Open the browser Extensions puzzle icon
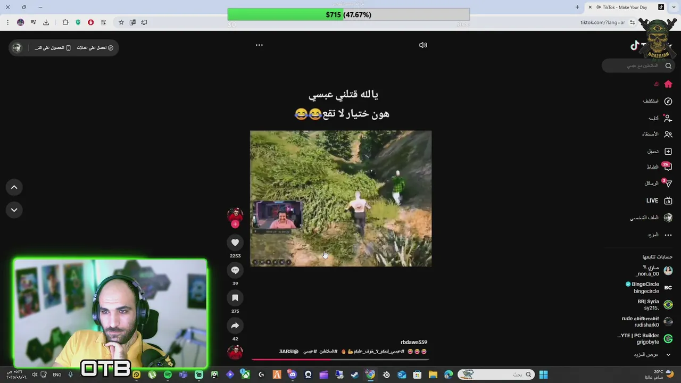This screenshot has width=681, height=383. [x=65, y=22]
